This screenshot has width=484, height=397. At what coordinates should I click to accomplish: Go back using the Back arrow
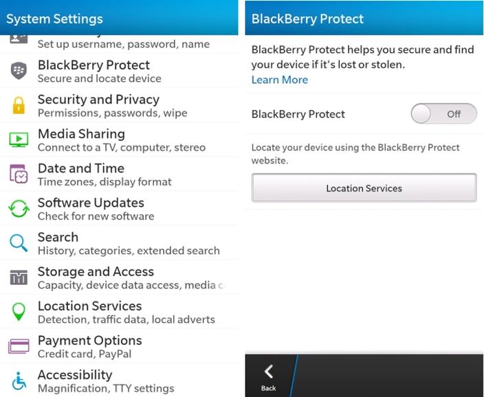(x=268, y=376)
